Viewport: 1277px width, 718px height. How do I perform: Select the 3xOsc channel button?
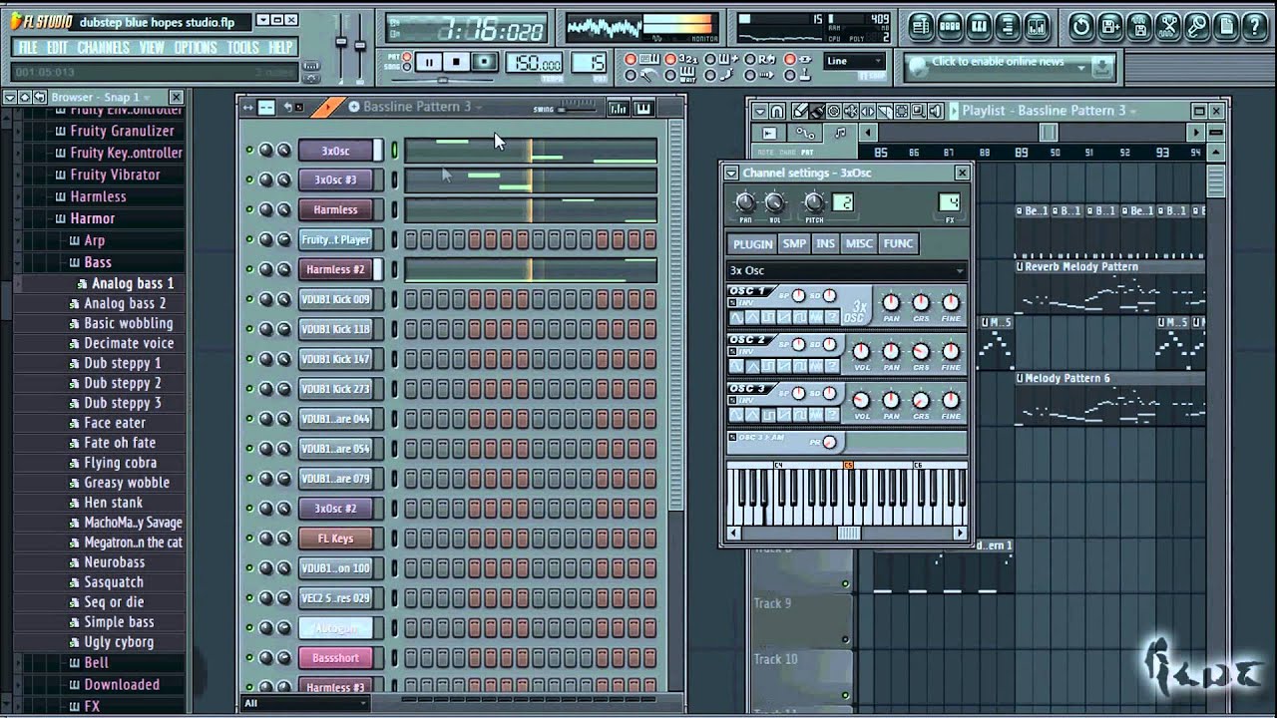(335, 151)
